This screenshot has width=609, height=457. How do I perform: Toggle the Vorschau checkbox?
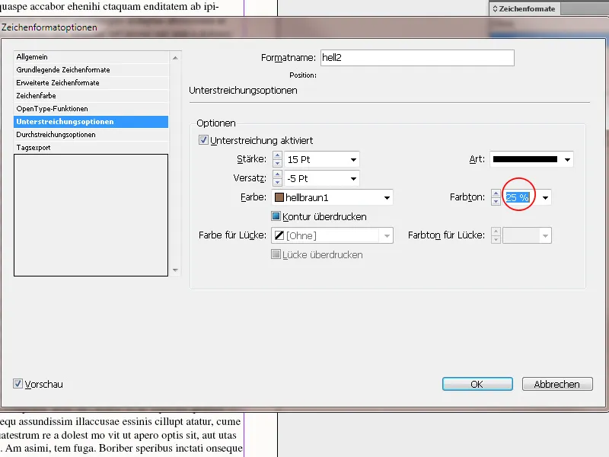click(18, 384)
